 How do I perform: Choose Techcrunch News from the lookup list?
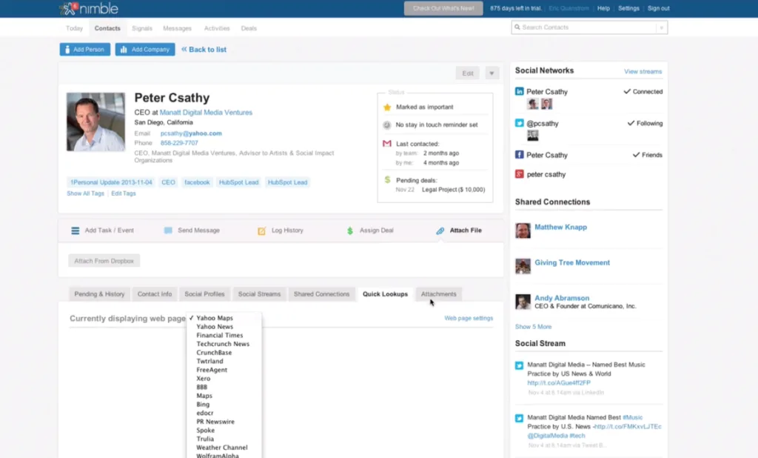point(223,344)
